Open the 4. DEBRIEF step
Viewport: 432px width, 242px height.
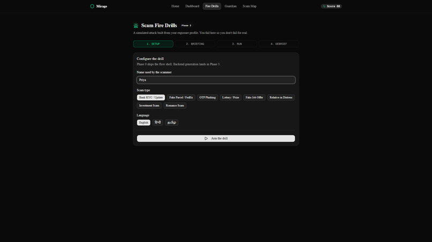tap(279, 44)
